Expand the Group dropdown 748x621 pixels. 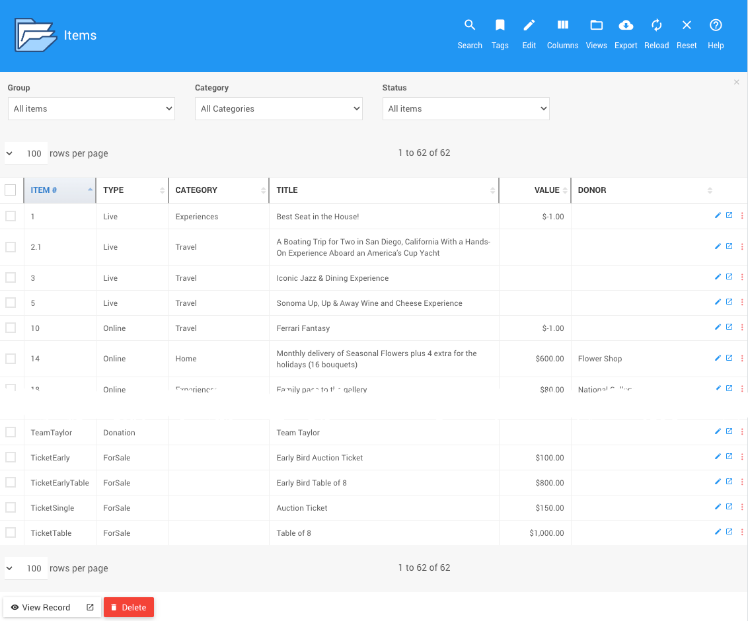point(91,109)
